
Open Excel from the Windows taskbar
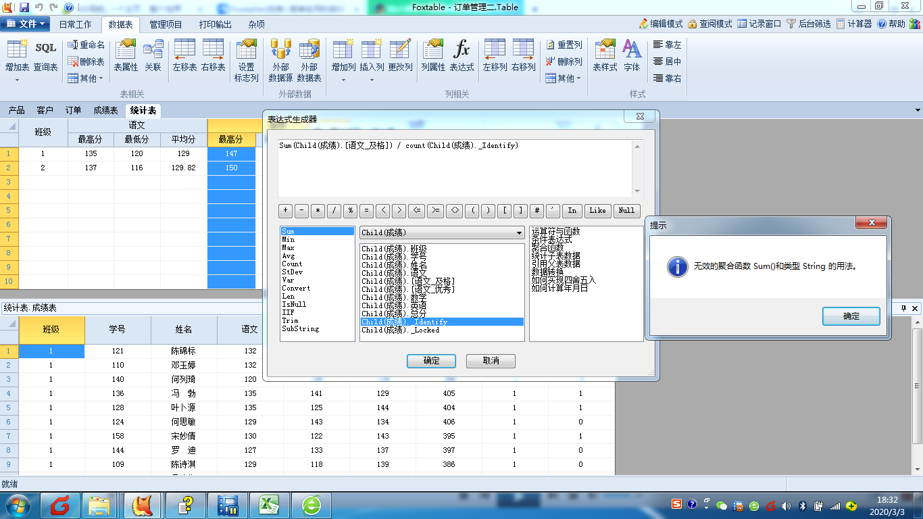click(270, 505)
